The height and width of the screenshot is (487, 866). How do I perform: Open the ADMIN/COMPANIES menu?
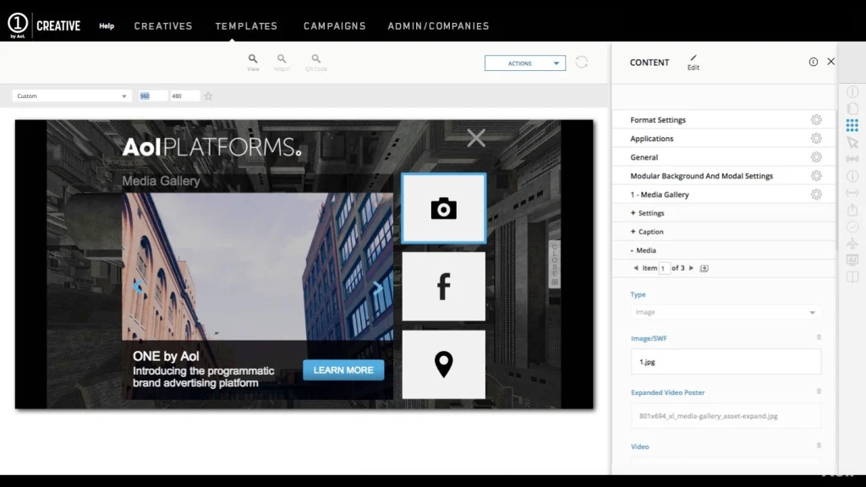point(438,25)
